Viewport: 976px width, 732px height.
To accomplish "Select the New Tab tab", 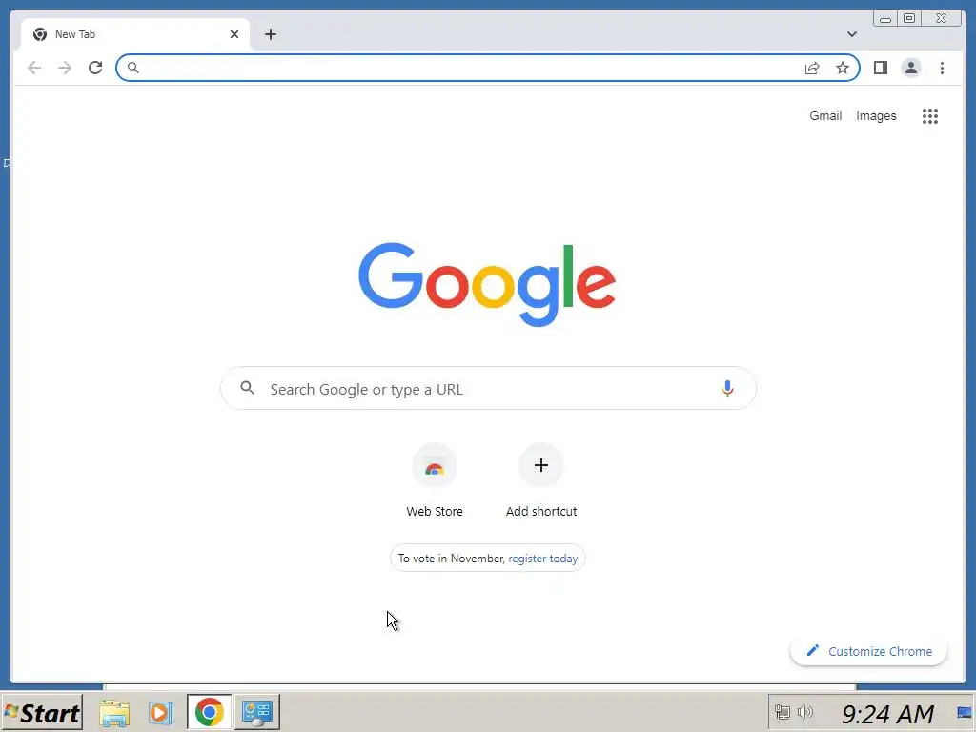I will (x=135, y=34).
